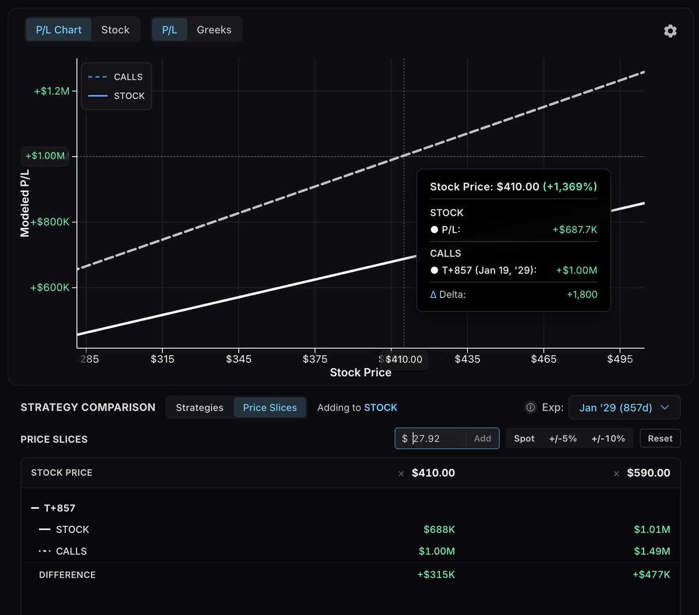Click the Spot button
Screen dimensions: 699x615
pos(524,439)
